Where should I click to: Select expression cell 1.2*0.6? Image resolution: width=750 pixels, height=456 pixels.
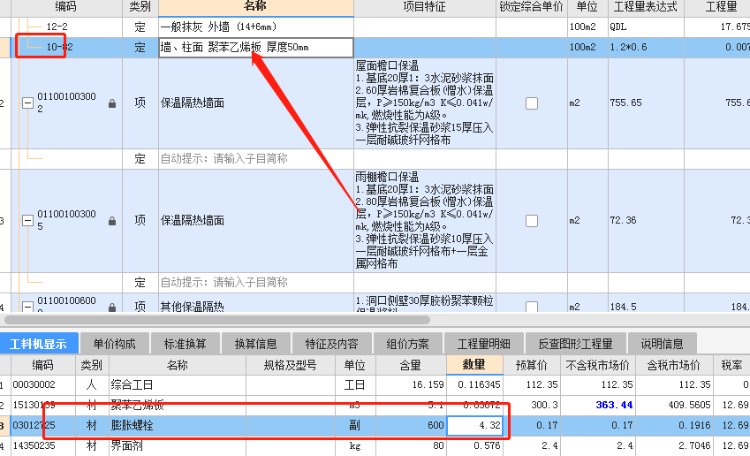point(646,48)
